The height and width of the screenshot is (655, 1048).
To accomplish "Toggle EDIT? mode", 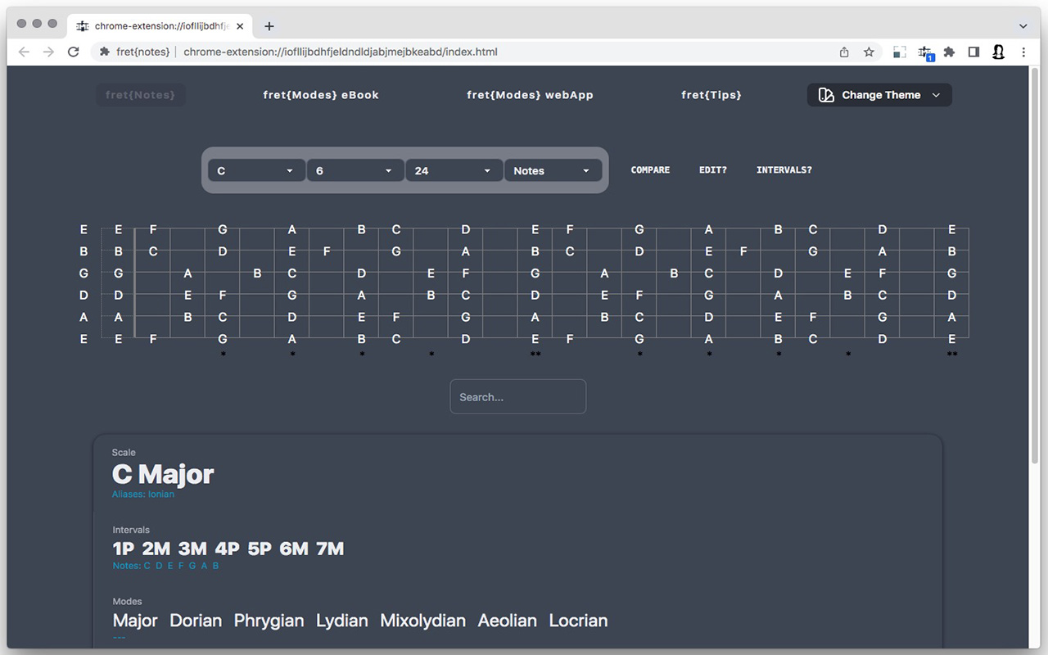I will click(712, 169).
